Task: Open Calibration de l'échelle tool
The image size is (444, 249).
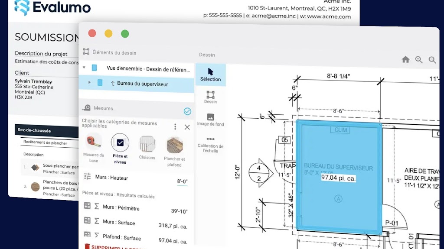Action: [x=210, y=145]
